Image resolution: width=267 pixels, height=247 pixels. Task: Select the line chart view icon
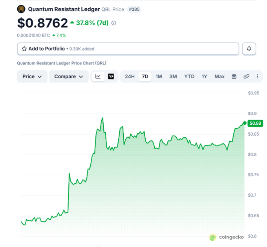[x=98, y=76]
